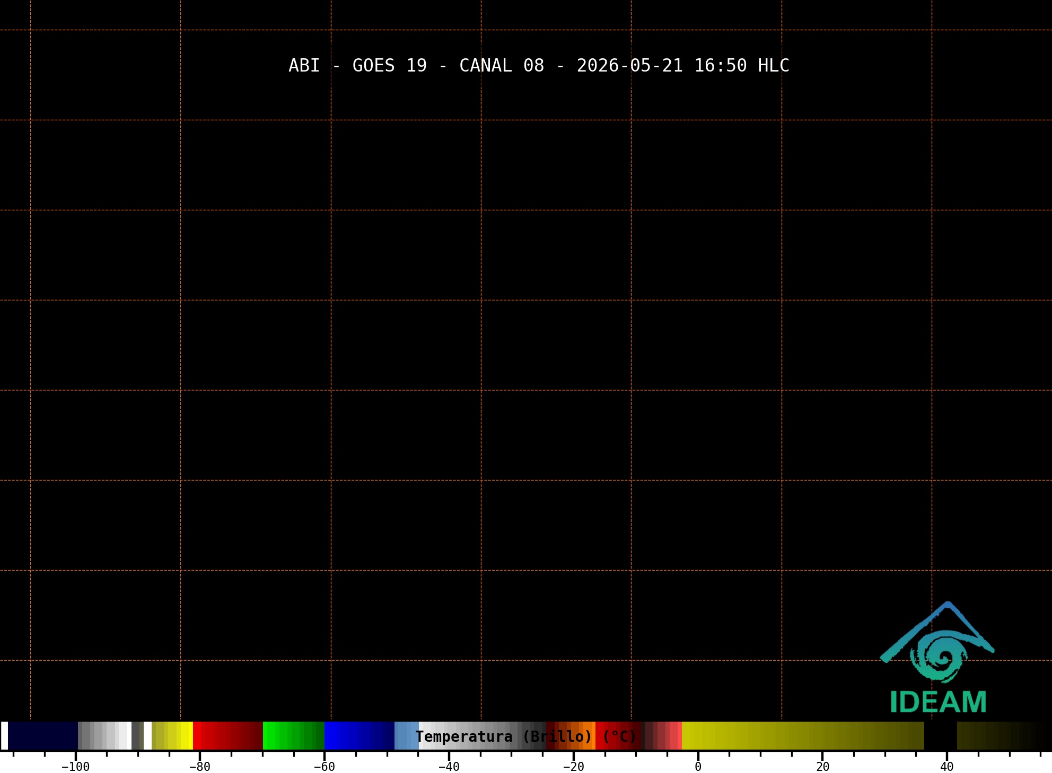Click the IDEAM spiral logo icon
1052x773 pixels.
pos(937,643)
